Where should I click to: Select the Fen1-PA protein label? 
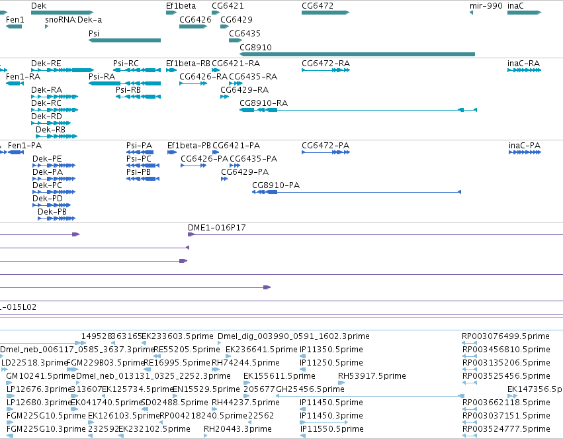click(x=24, y=146)
